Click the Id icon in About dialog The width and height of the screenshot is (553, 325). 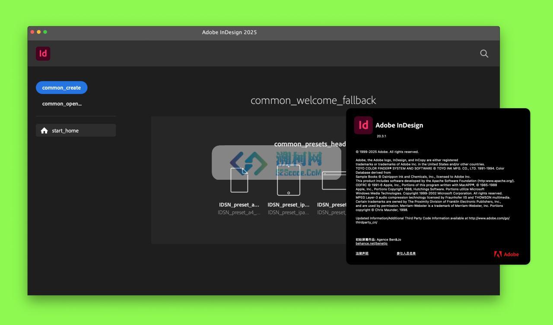click(363, 125)
